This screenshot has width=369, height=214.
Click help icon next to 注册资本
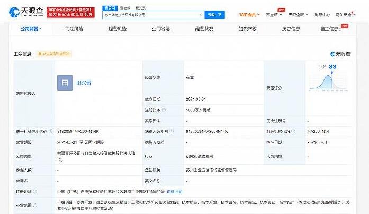pyautogui.click(x=164, y=110)
